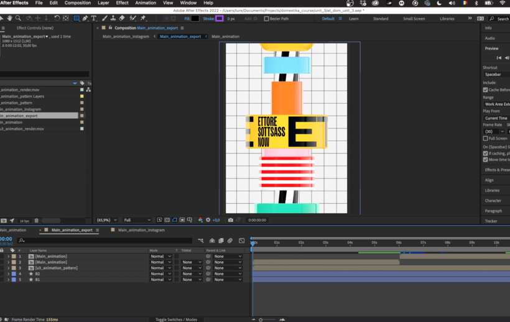Select the Hand tool

10,18
